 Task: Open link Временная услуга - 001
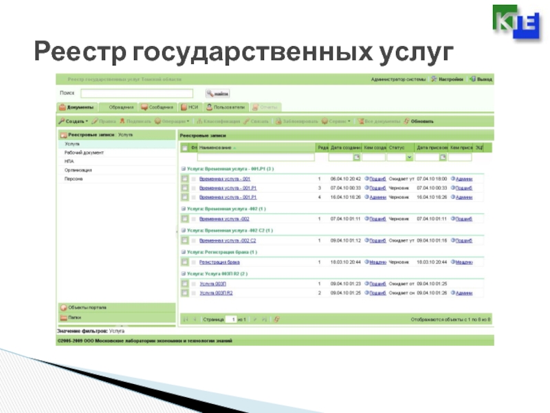(x=225, y=179)
